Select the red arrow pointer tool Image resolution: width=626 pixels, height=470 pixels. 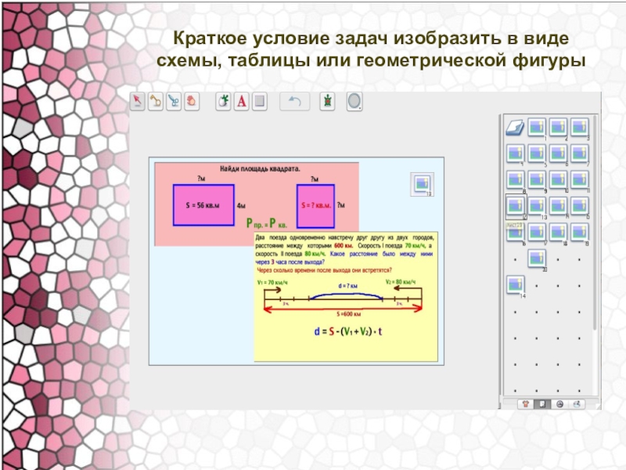pyautogui.click(x=138, y=102)
